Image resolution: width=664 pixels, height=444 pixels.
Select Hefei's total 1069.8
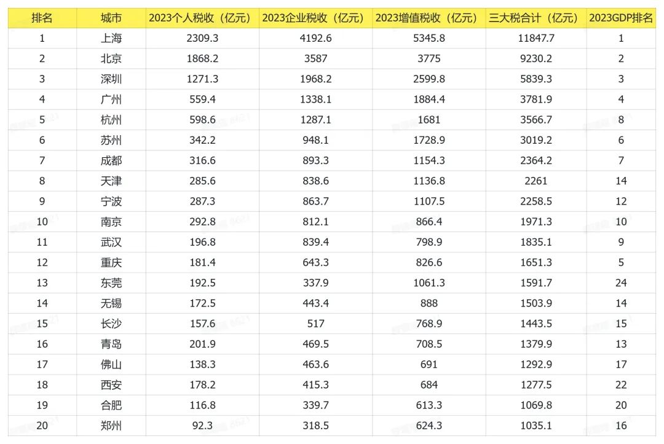pyautogui.click(x=536, y=405)
